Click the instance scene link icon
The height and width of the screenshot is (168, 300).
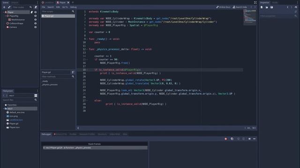pyautogui.click(x=9, y=7)
